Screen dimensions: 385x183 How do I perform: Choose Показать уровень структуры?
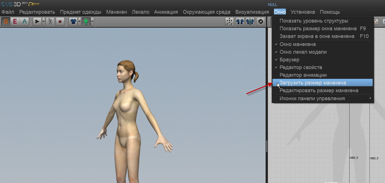click(322, 21)
